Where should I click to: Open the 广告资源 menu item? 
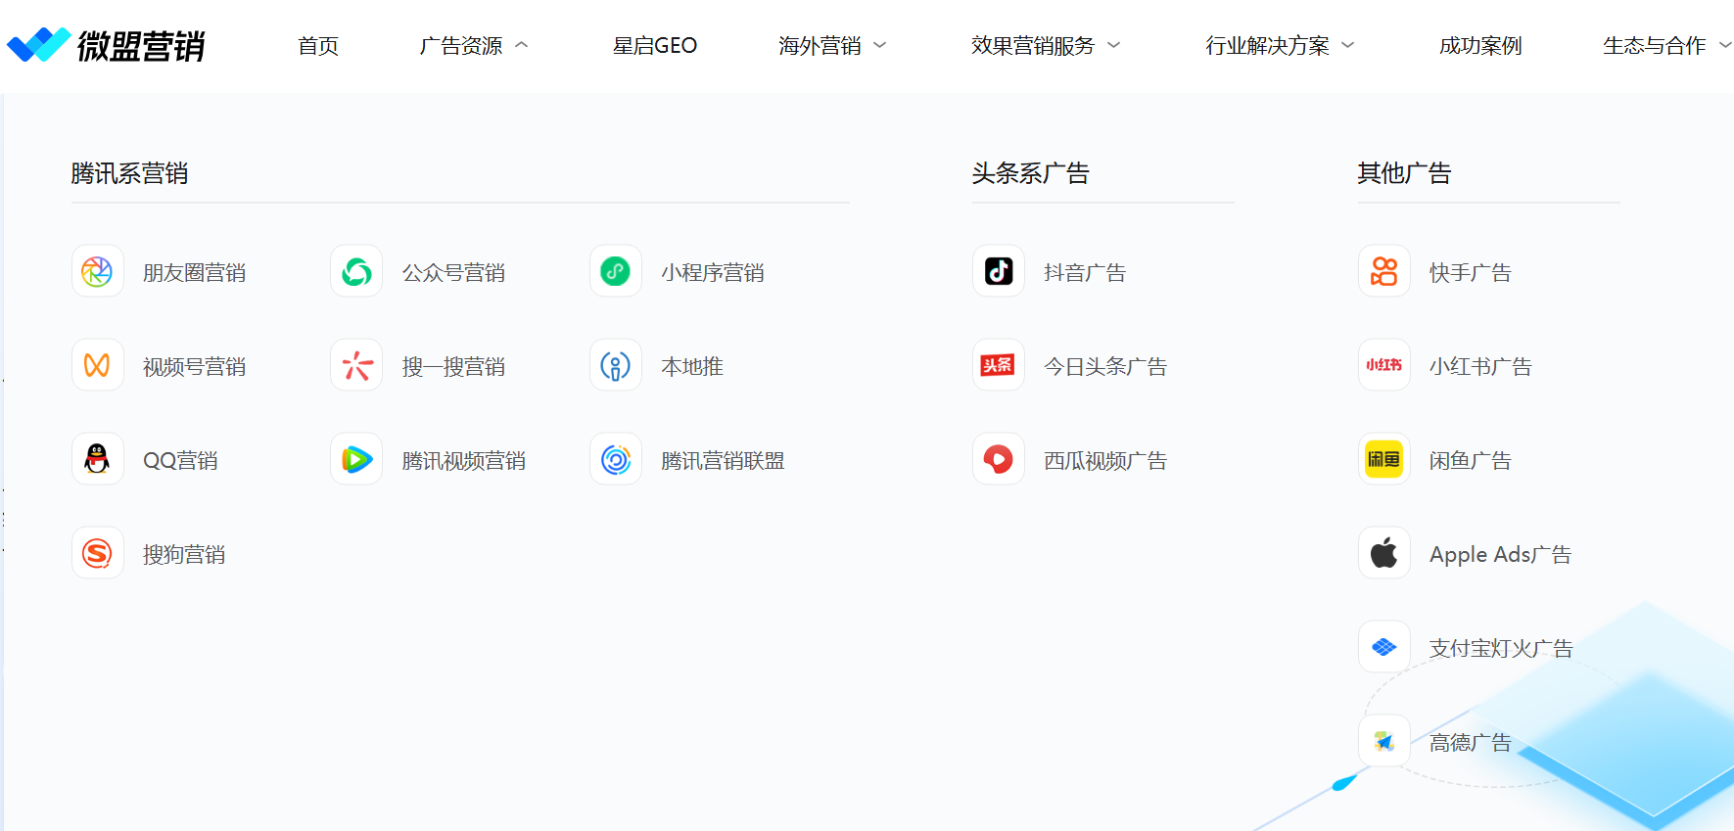click(461, 46)
